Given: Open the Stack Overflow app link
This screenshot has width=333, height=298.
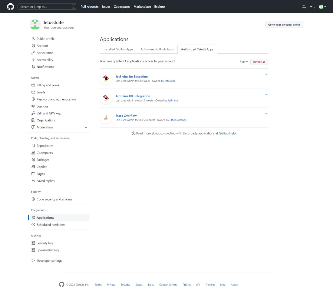Looking at the screenshot, I should click(x=126, y=116).
